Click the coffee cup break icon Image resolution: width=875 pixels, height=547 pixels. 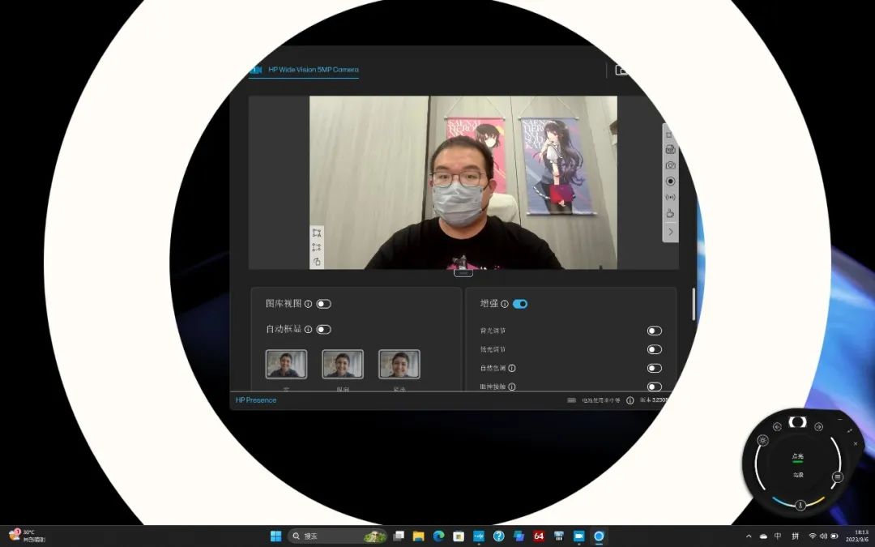(x=670, y=213)
